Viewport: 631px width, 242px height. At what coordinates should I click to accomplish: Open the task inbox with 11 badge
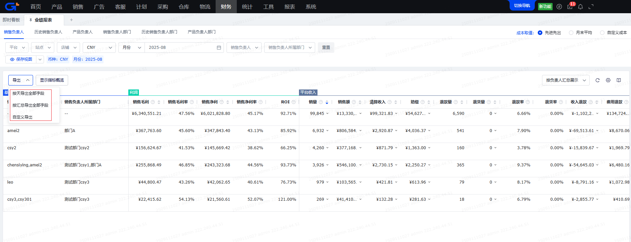[570, 7]
